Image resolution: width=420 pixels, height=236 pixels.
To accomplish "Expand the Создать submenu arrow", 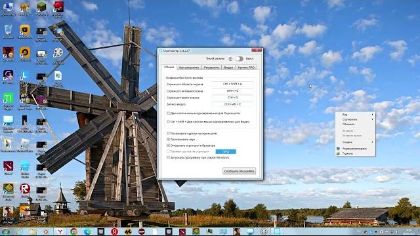I will 372,142.
